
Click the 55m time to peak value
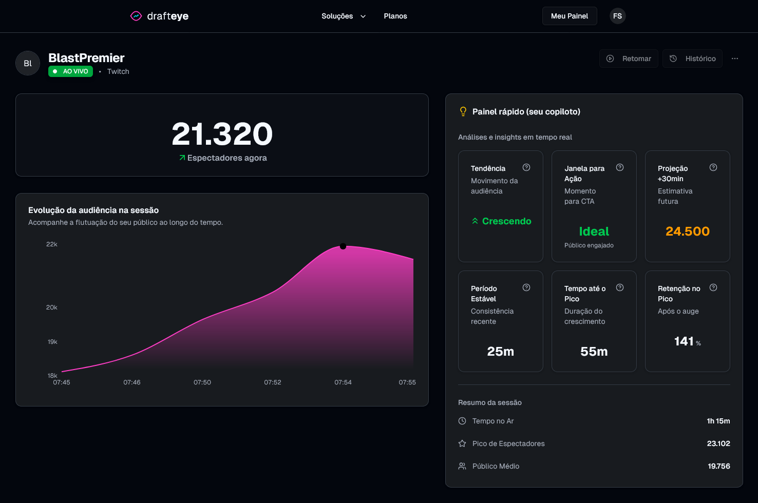594,352
